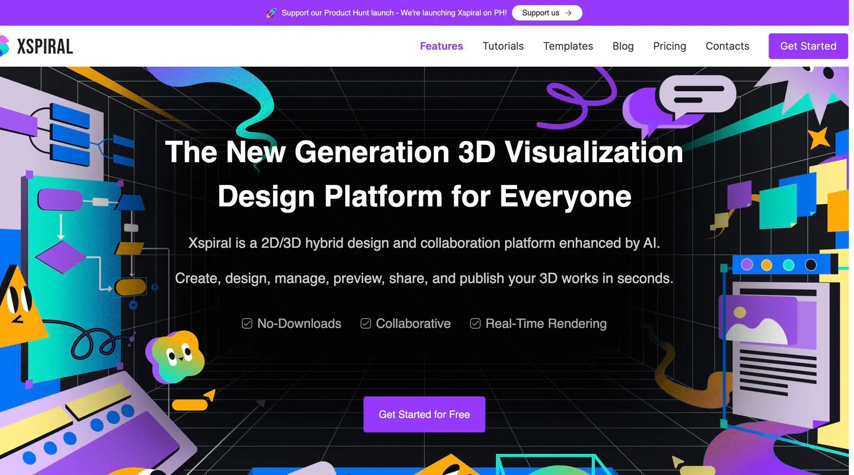Go to the Templates page
Image resolution: width=854 pixels, height=475 pixels.
568,46
